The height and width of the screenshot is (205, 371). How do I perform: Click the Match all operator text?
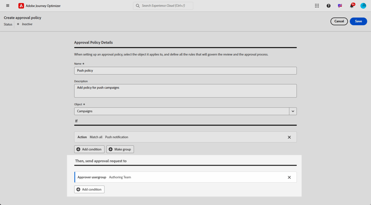[96, 137]
